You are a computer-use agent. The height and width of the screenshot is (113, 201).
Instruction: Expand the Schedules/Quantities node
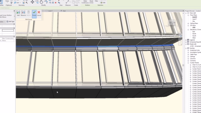tap(186, 42)
